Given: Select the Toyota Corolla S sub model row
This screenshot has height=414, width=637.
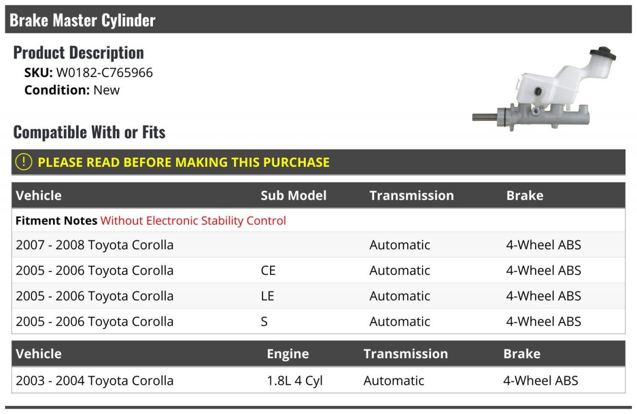Looking at the screenshot, I should click(318, 322).
